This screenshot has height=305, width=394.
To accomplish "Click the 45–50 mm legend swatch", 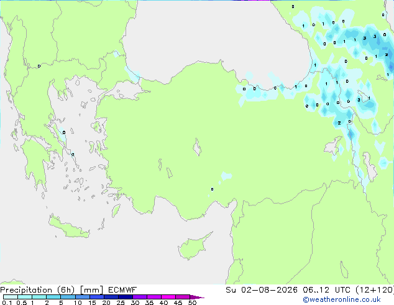I will [183, 297].
